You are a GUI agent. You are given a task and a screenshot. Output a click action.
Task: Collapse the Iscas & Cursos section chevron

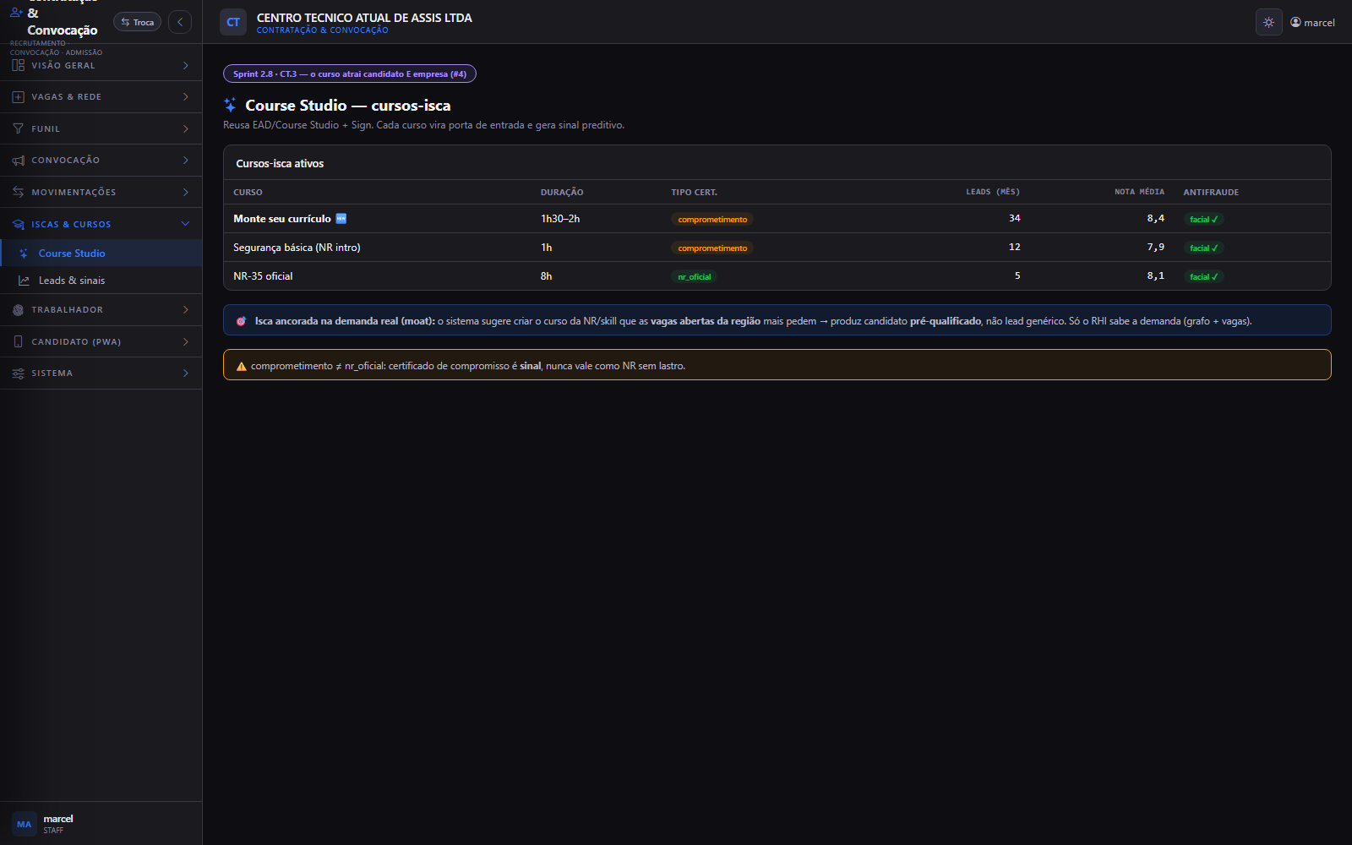pyautogui.click(x=185, y=224)
